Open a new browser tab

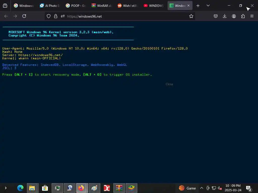[x=198, y=6]
